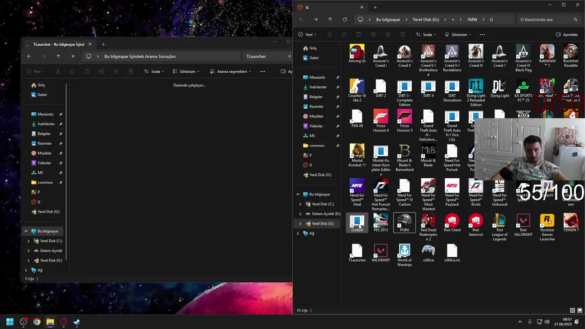Open more options in TLauncher window toolbar

[262, 72]
